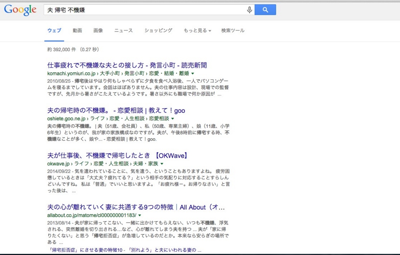Viewport: 400px width, 255px height.
Task: Switch to the 動画 tab
Action: click(77, 30)
